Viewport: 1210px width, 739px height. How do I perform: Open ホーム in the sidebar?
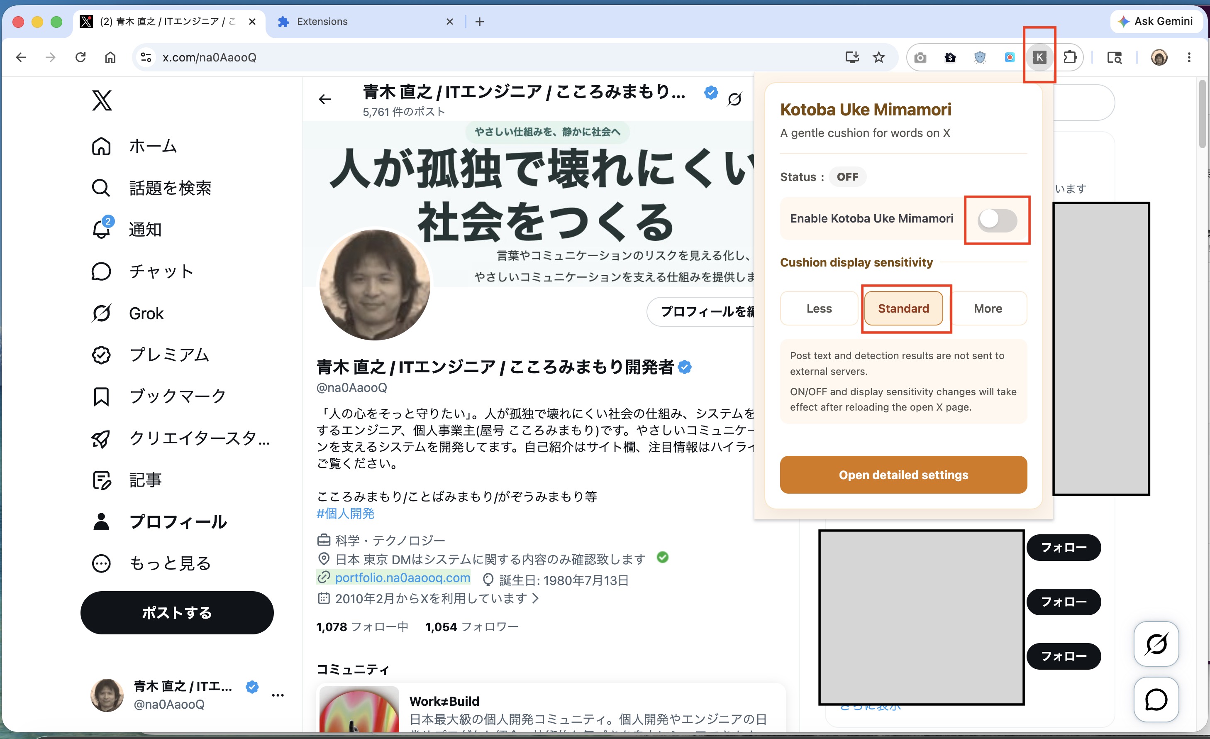point(134,147)
